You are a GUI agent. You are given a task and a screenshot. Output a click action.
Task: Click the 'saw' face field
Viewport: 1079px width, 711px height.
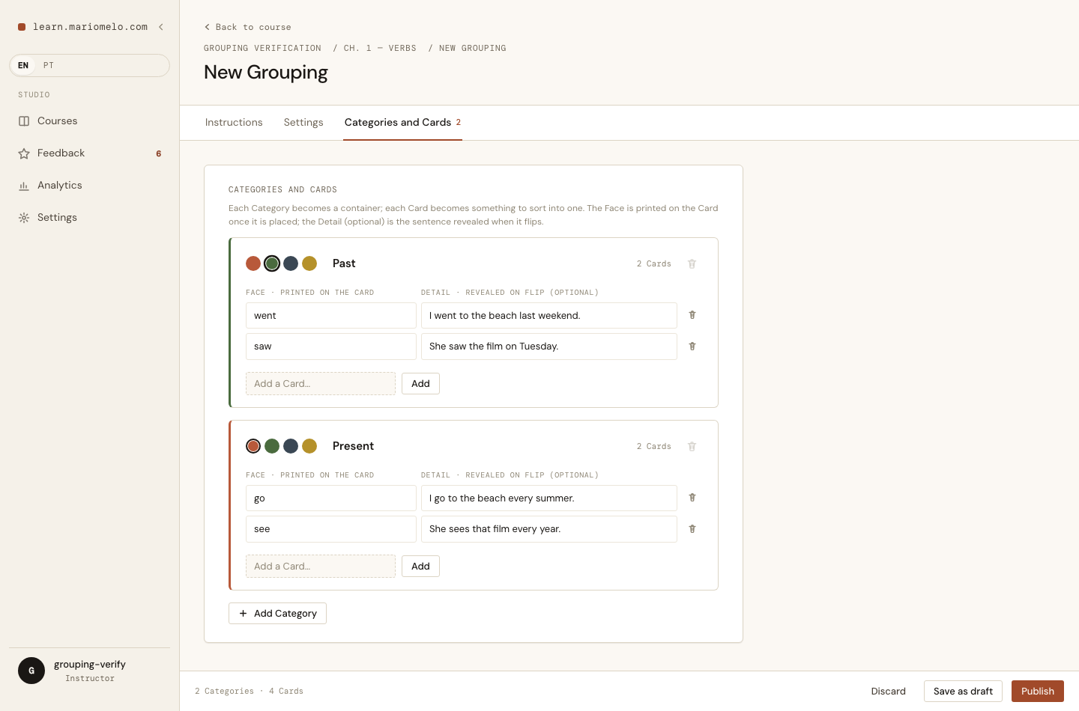pos(331,347)
